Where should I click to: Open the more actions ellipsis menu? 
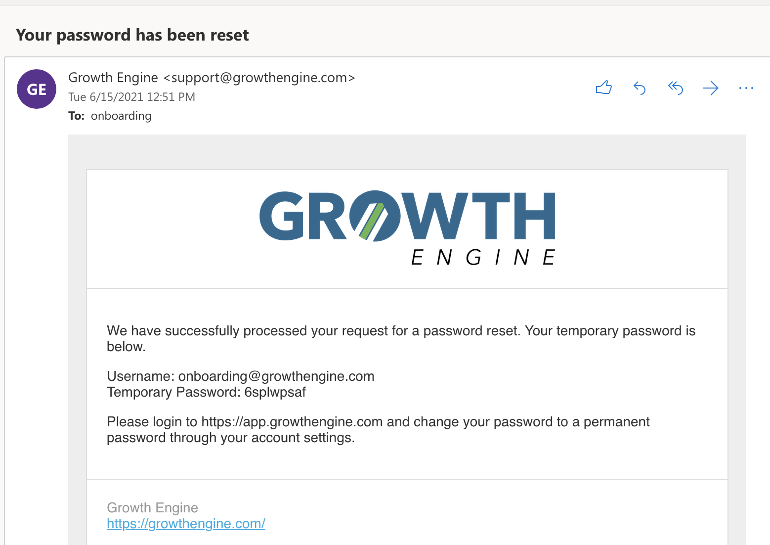[x=746, y=88]
